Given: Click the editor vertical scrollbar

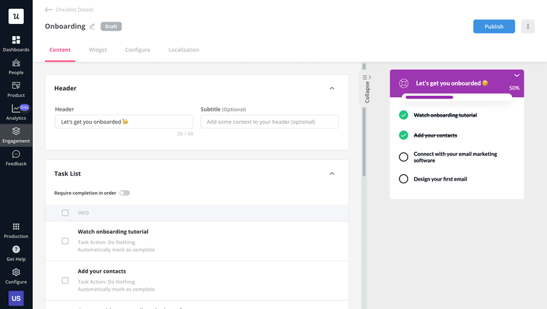Looking at the screenshot, I should click(364, 120).
